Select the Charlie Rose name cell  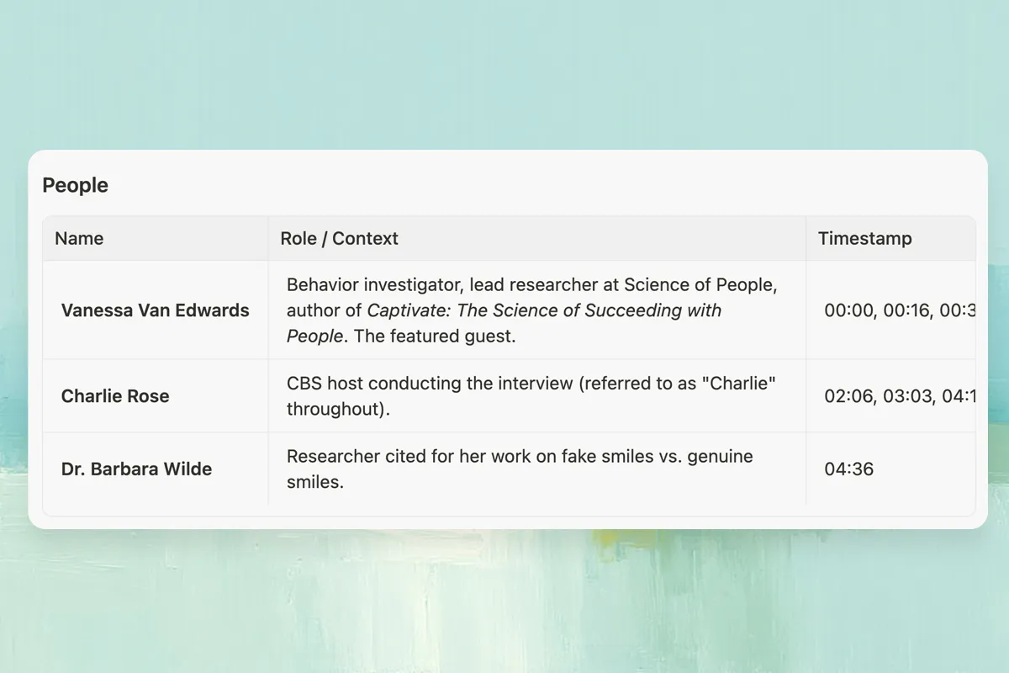pyautogui.click(x=115, y=396)
